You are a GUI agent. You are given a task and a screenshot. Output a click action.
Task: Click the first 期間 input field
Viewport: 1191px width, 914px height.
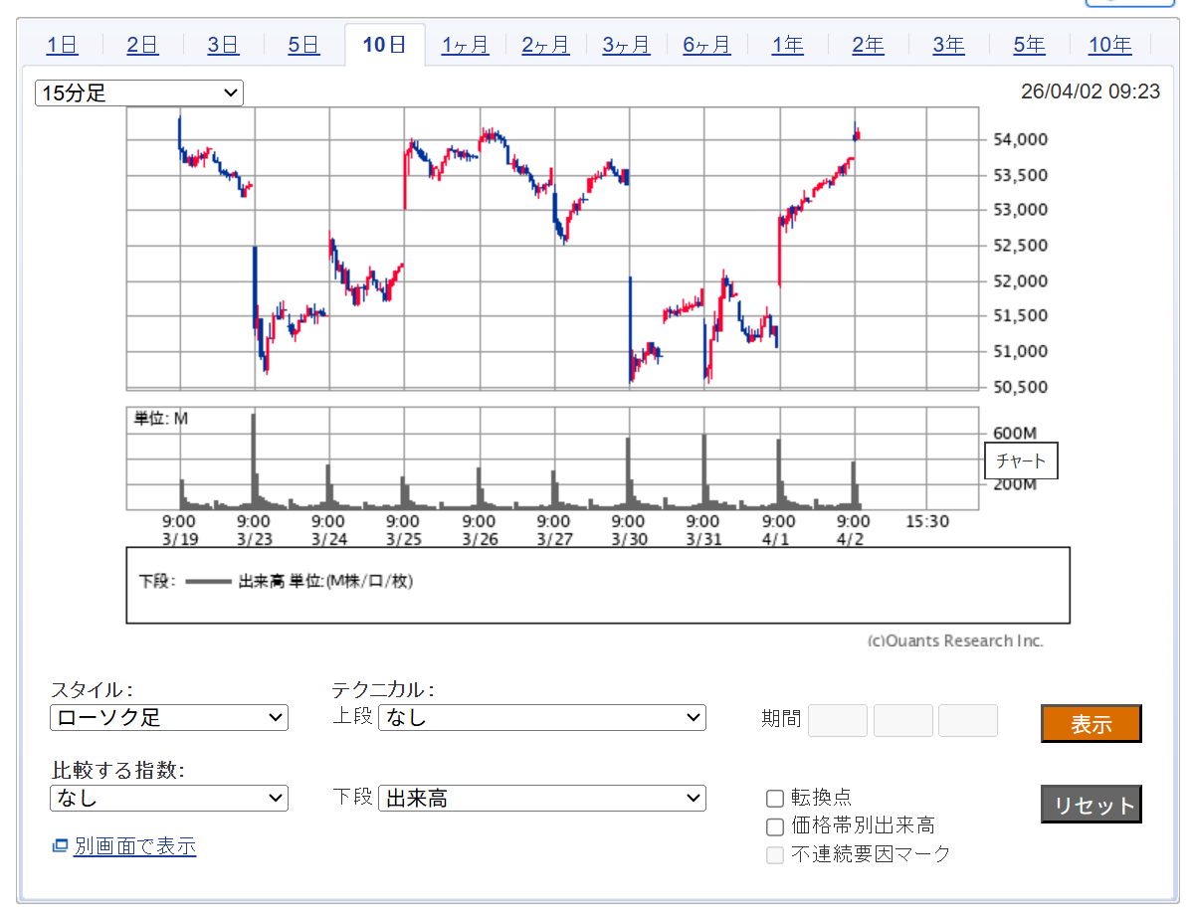tap(837, 720)
